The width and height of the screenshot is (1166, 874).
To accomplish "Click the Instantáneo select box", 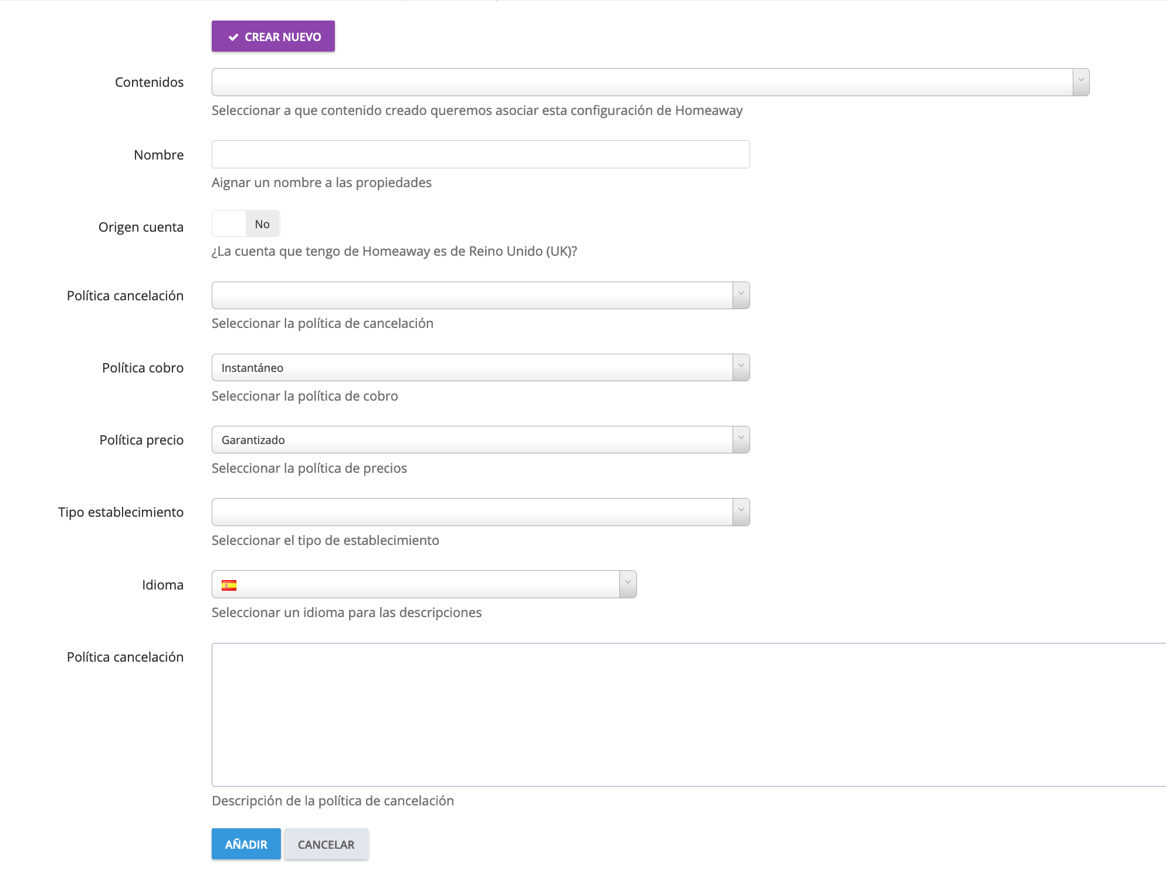I will tap(472, 367).
